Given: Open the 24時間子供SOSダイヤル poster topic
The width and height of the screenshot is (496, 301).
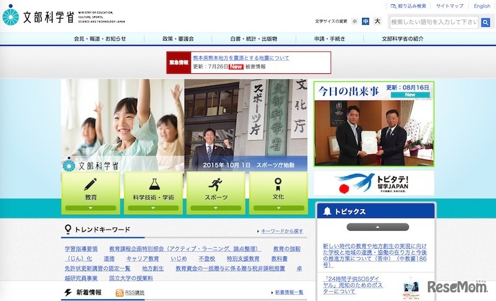Looking at the screenshot, I should click(353, 285).
